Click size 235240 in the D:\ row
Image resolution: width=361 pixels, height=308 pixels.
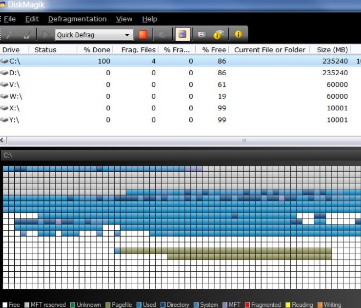click(x=335, y=73)
